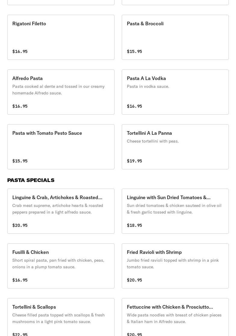Click the creamy homemade Alfredo sauce description
This screenshot has width=236, height=336.
click(58, 90)
